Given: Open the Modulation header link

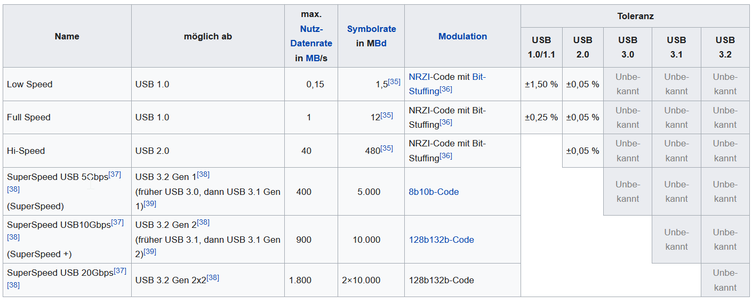Looking at the screenshot, I should click(462, 36).
